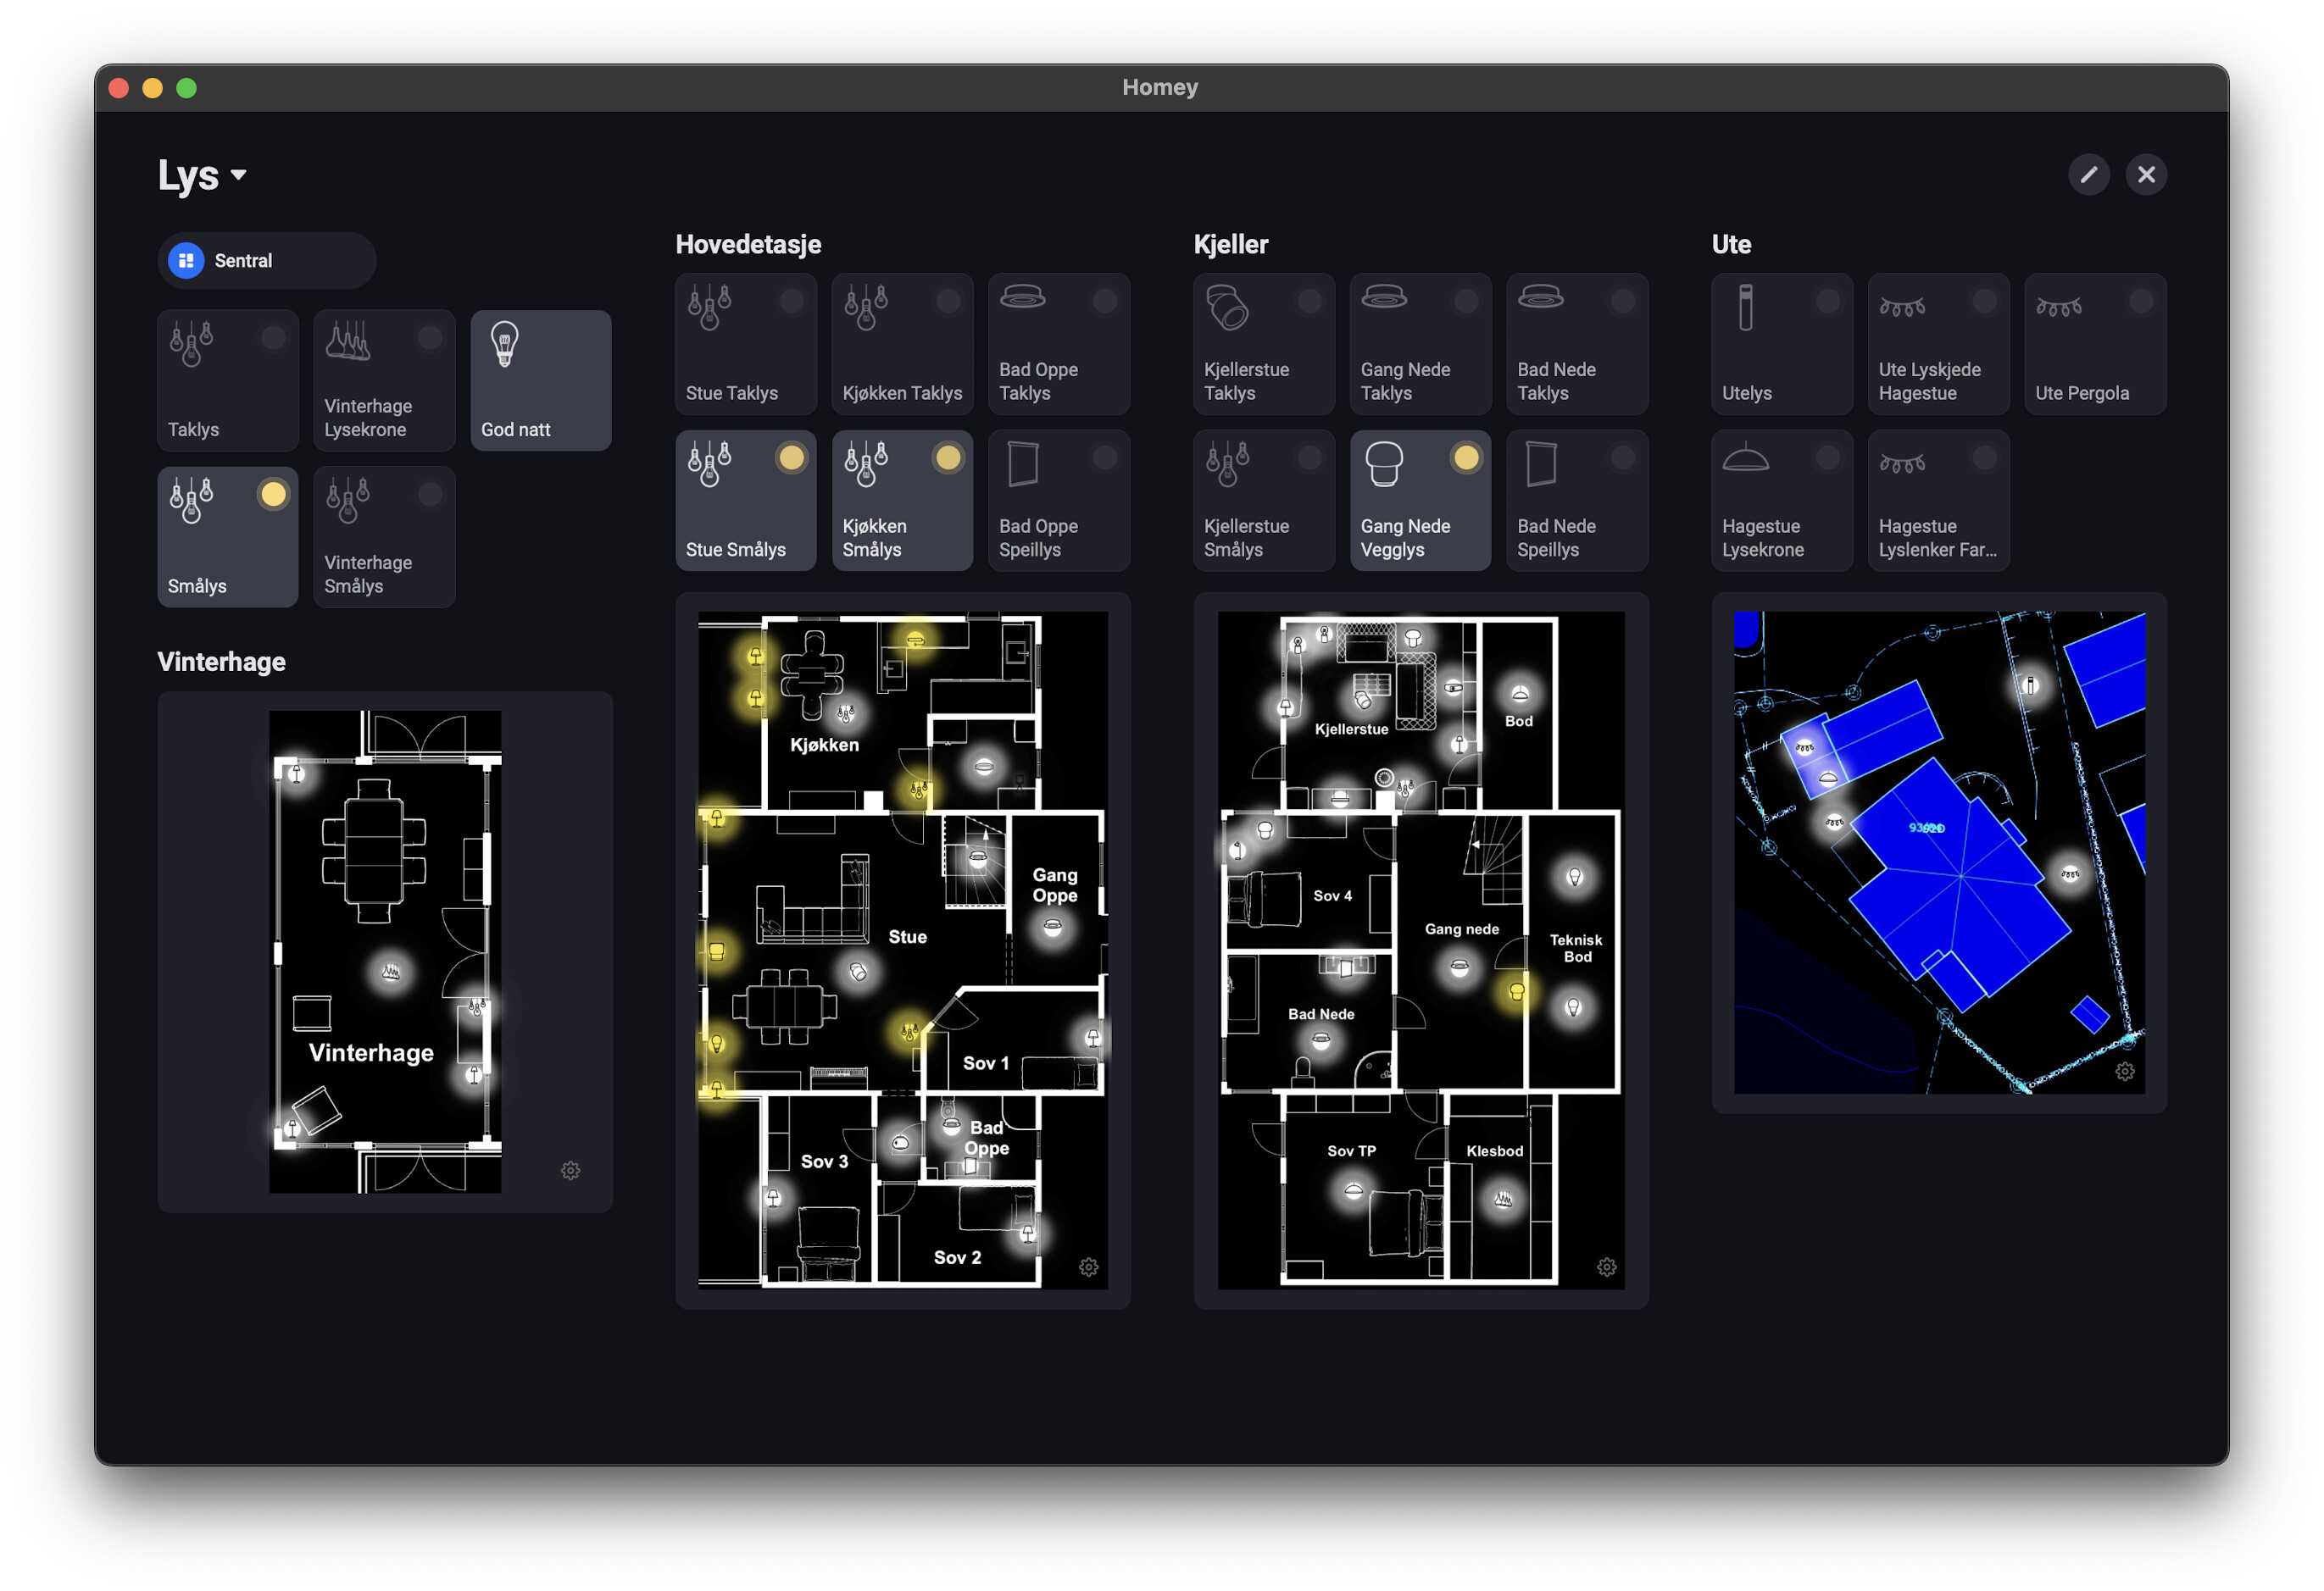
Task: Click the Klesbod light on floorplan
Action: pos(1502,1200)
